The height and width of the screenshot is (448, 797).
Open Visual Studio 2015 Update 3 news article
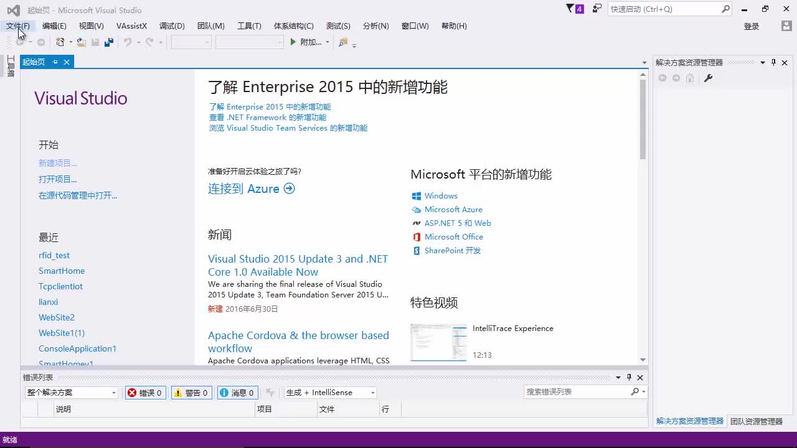[298, 265]
